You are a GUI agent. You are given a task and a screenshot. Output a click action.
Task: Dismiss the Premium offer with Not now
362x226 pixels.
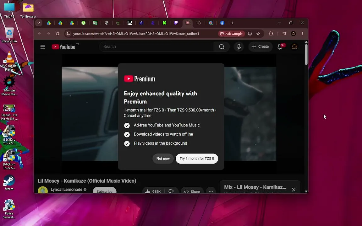coord(163,159)
